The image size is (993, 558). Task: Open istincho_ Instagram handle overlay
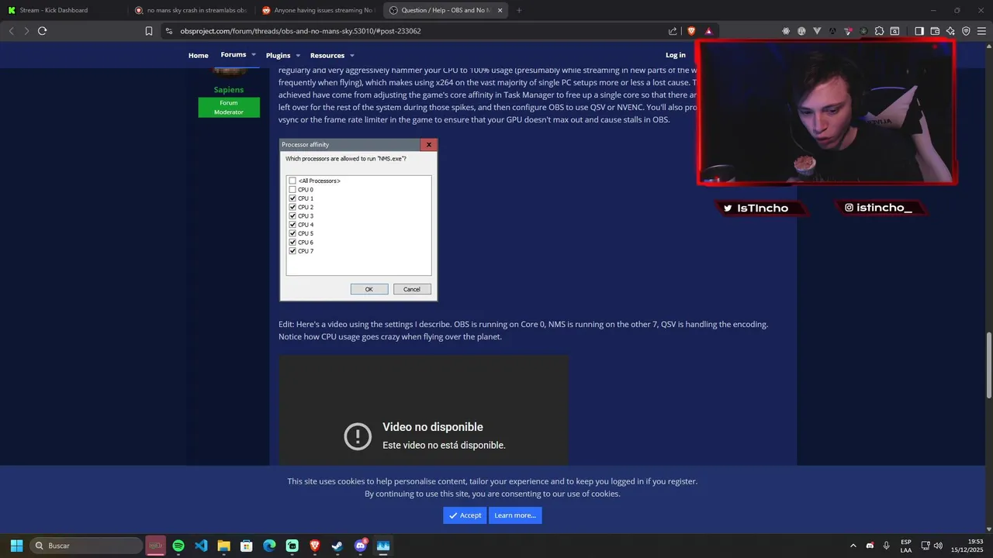pos(880,208)
